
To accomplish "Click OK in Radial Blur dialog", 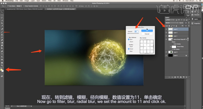I will 147,31.
